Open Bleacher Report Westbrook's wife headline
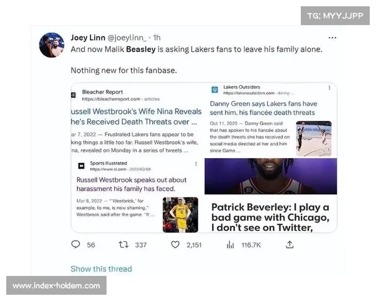376x301 pixels. tap(136, 117)
